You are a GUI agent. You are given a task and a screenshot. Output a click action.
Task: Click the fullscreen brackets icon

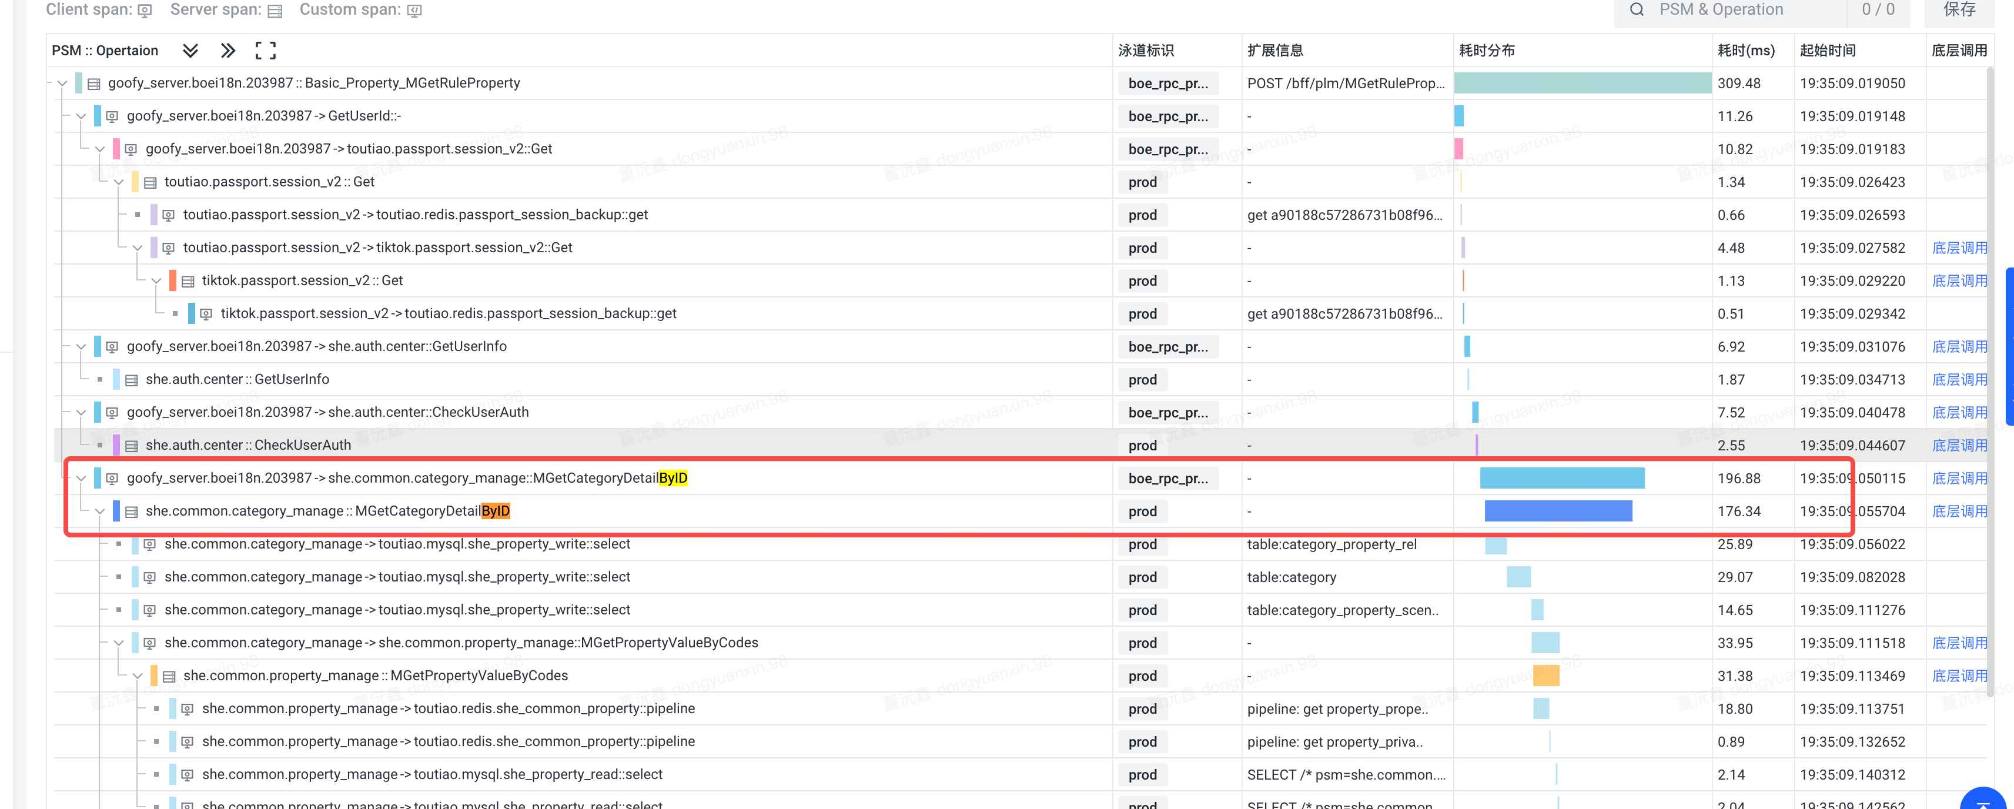pyautogui.click(x=266, y=51)
